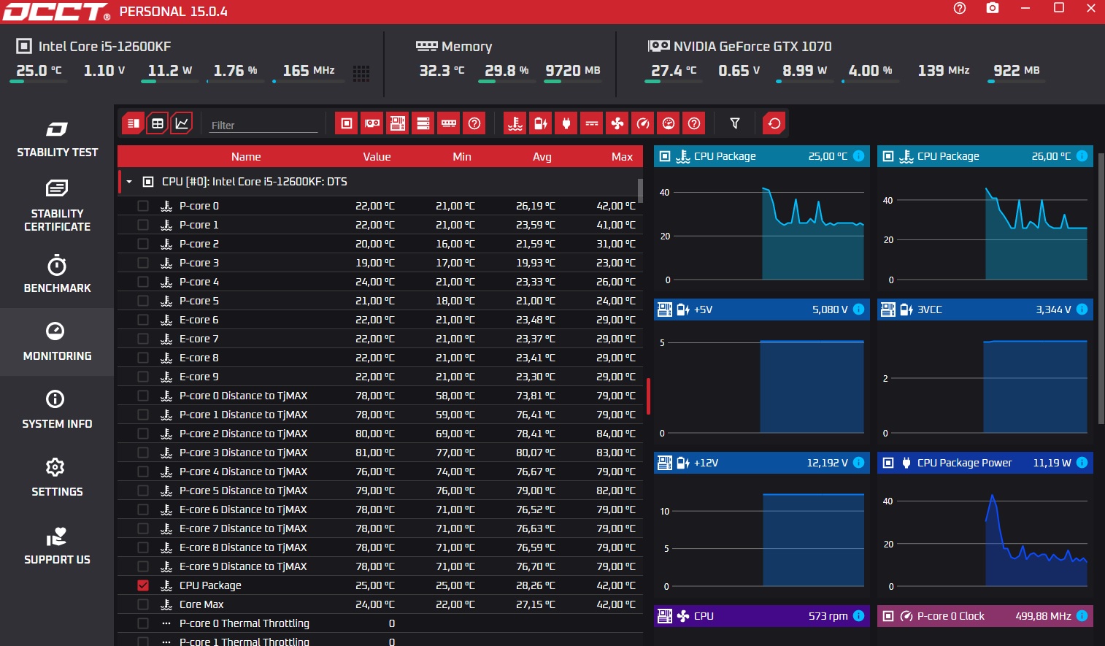
Task: Toggle the clock speed sensor type filter
Action: coord(643,123)
